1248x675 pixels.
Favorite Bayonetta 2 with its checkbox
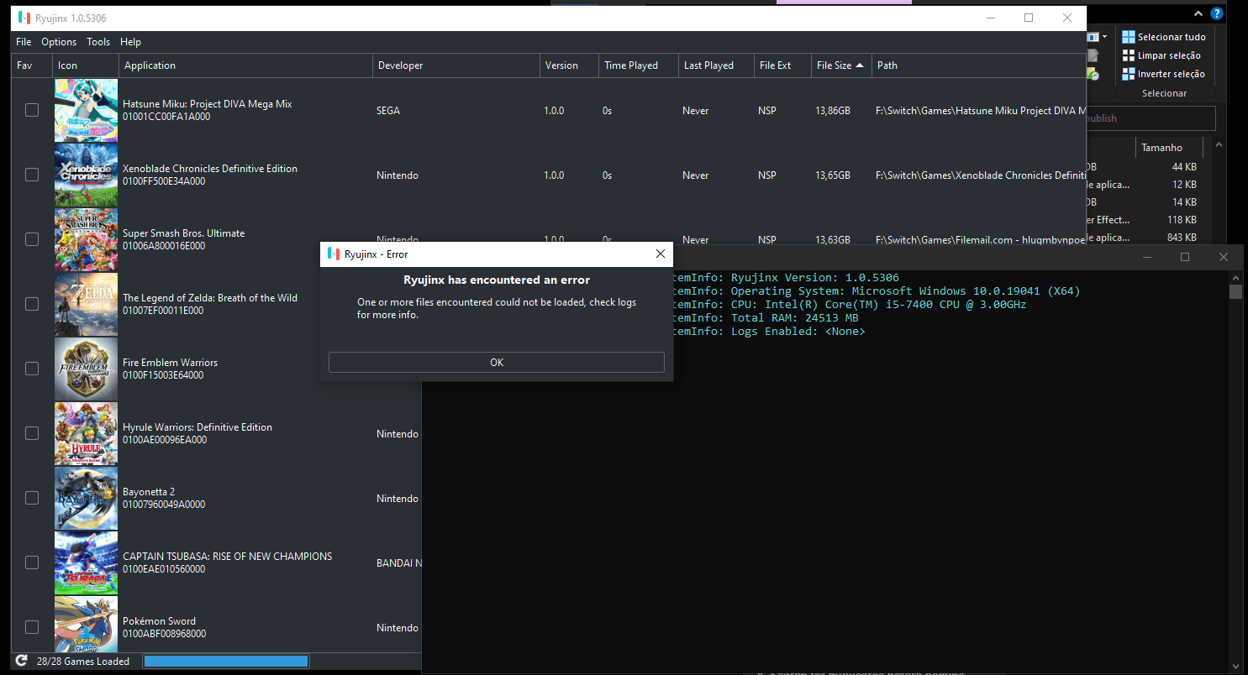coord(32,498)
